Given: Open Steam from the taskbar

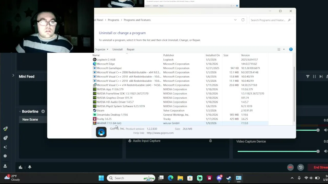Looking at the screenshot, I should (229, 178).
